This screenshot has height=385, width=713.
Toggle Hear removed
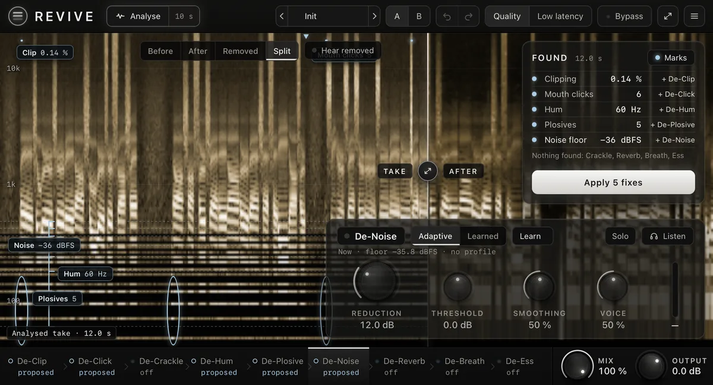(343, 51)
